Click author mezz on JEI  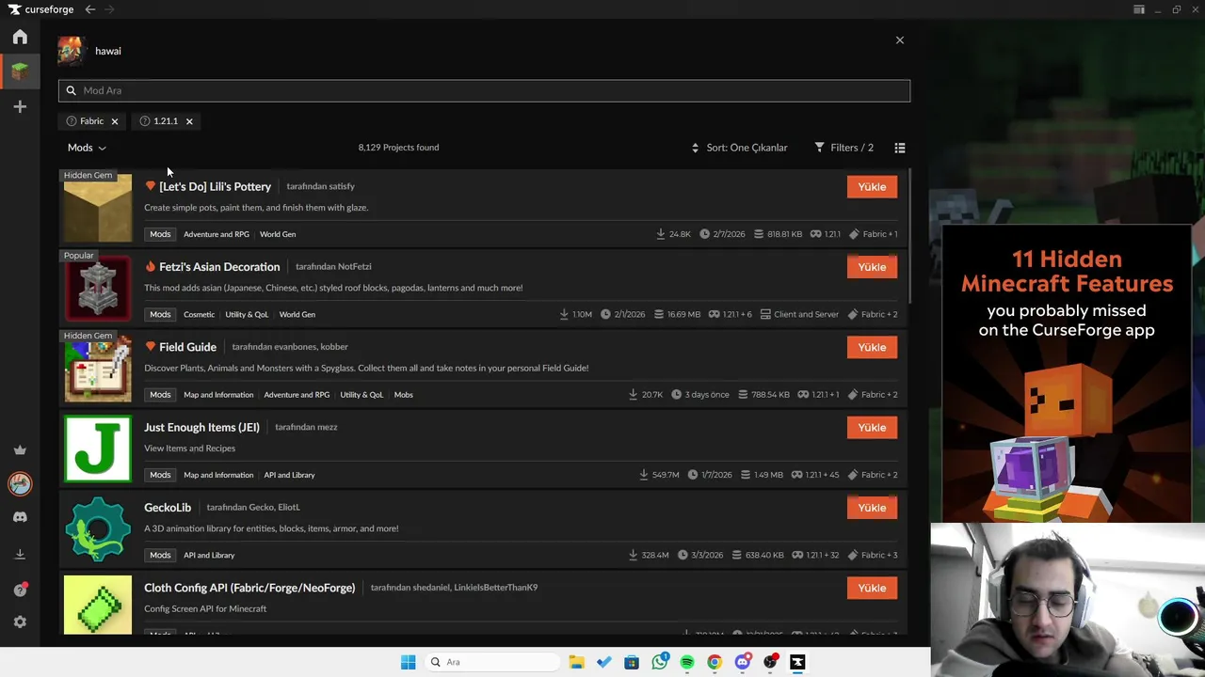(327, 427)
